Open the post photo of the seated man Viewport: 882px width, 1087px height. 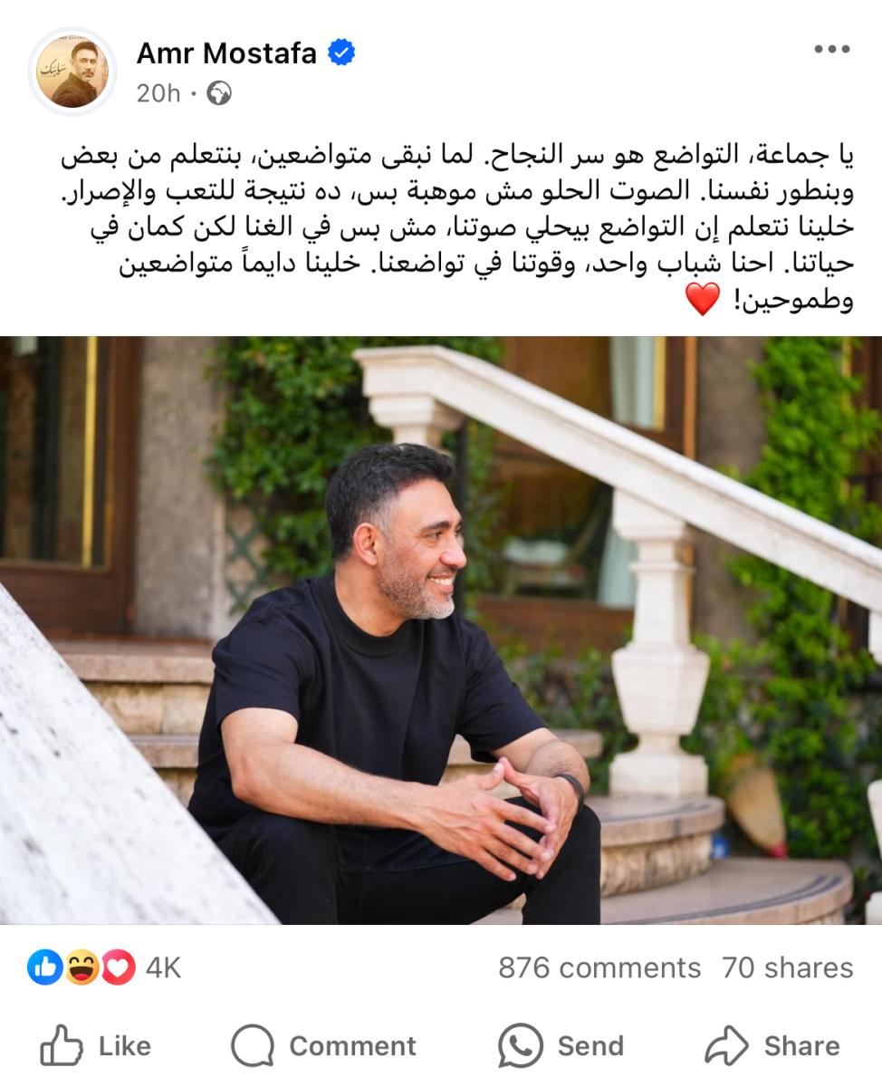click(x=441, y=630)
